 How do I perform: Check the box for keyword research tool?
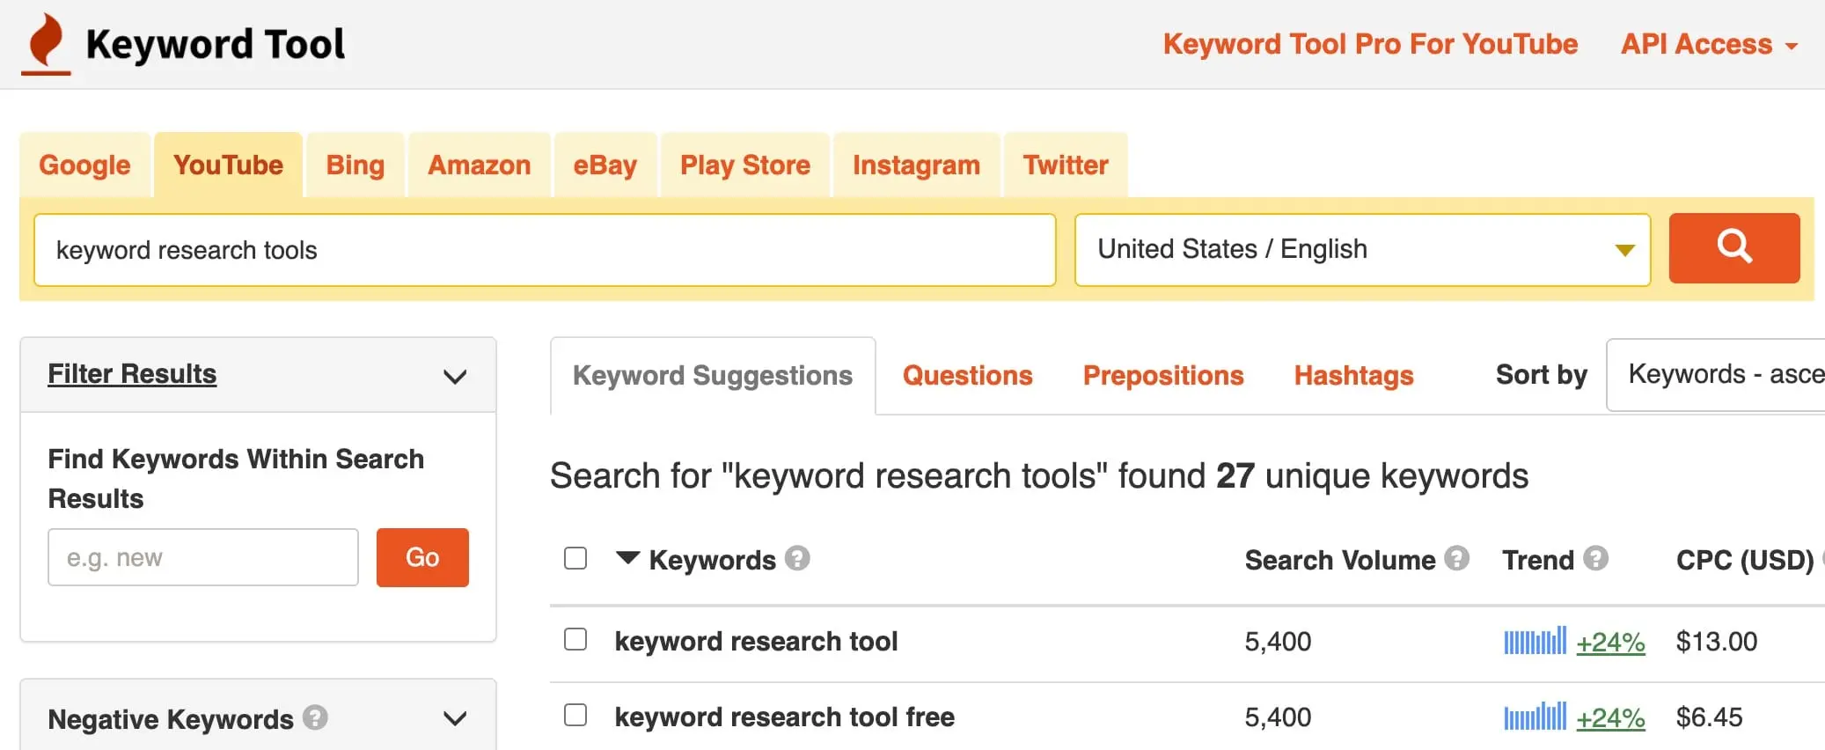point(575,639)
